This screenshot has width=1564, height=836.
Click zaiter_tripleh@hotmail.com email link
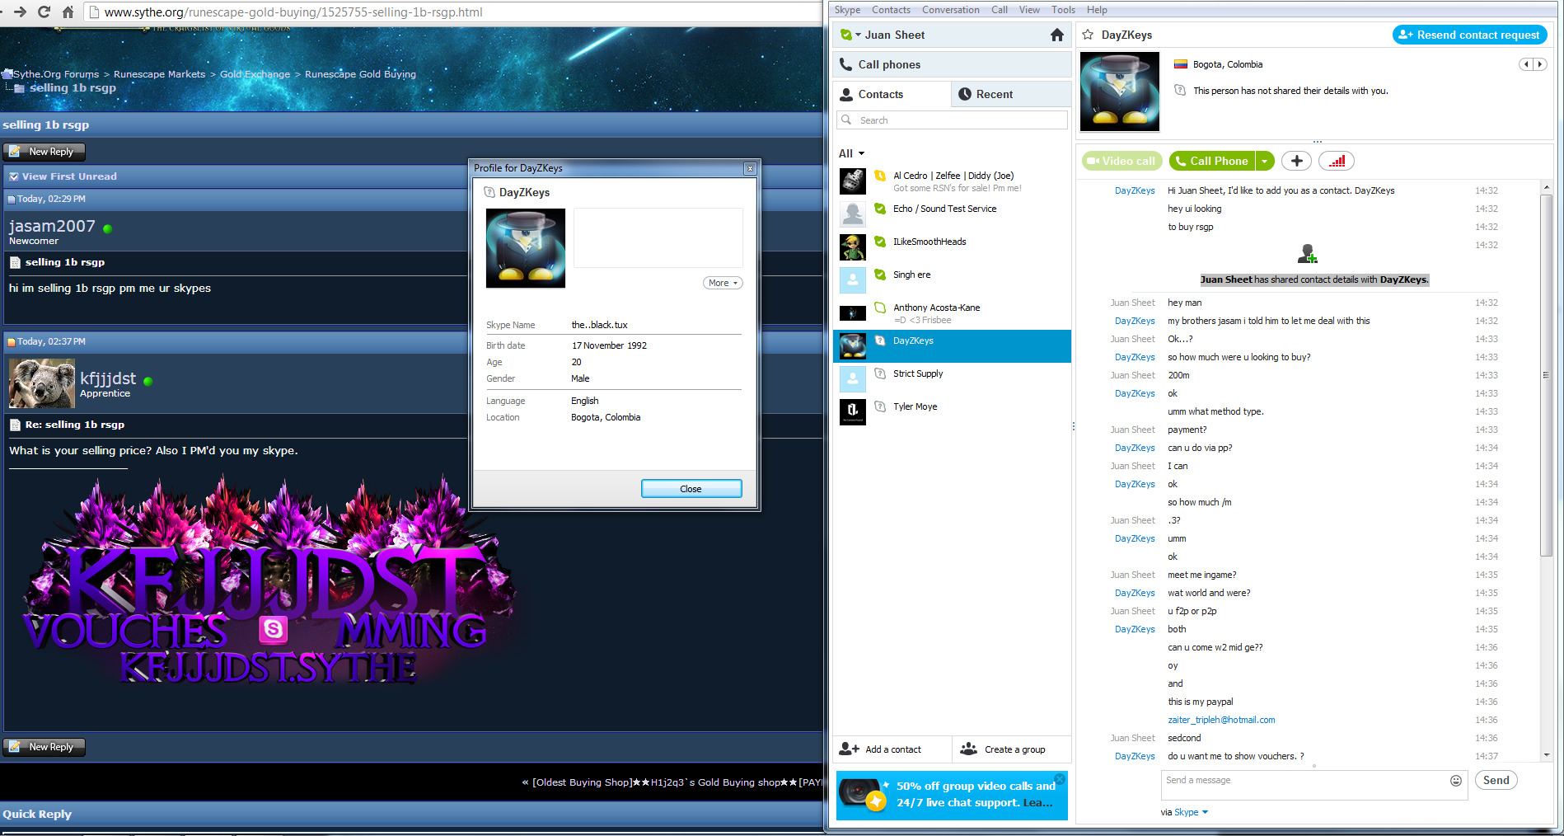tap(1221, 720)
